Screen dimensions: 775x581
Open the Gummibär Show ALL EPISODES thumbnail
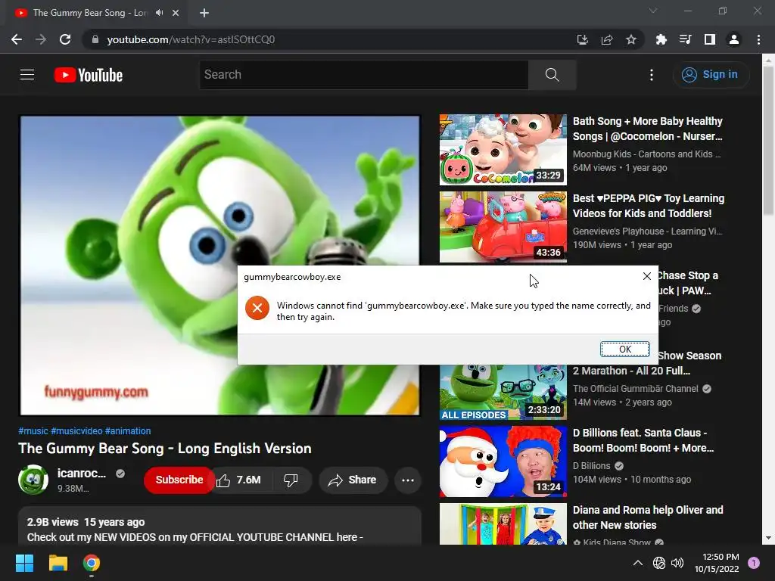click(x=503, y=393)
